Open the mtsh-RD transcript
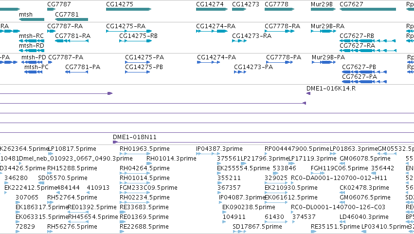 click(x=32, y=46)
